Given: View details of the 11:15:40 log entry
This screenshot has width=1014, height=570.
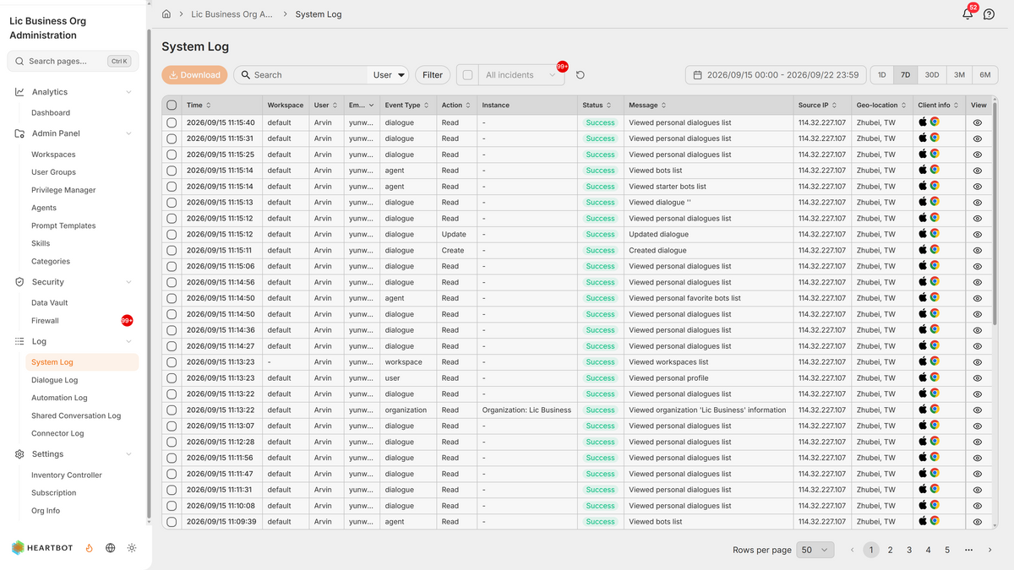Looking at the screenshot, I should point(978,122).
